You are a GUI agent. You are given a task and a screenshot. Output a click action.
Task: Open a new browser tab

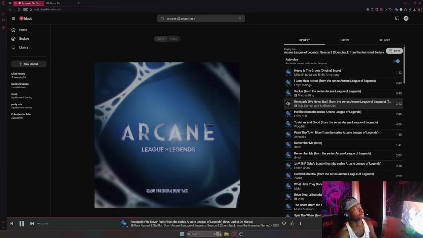pos(78,3)
